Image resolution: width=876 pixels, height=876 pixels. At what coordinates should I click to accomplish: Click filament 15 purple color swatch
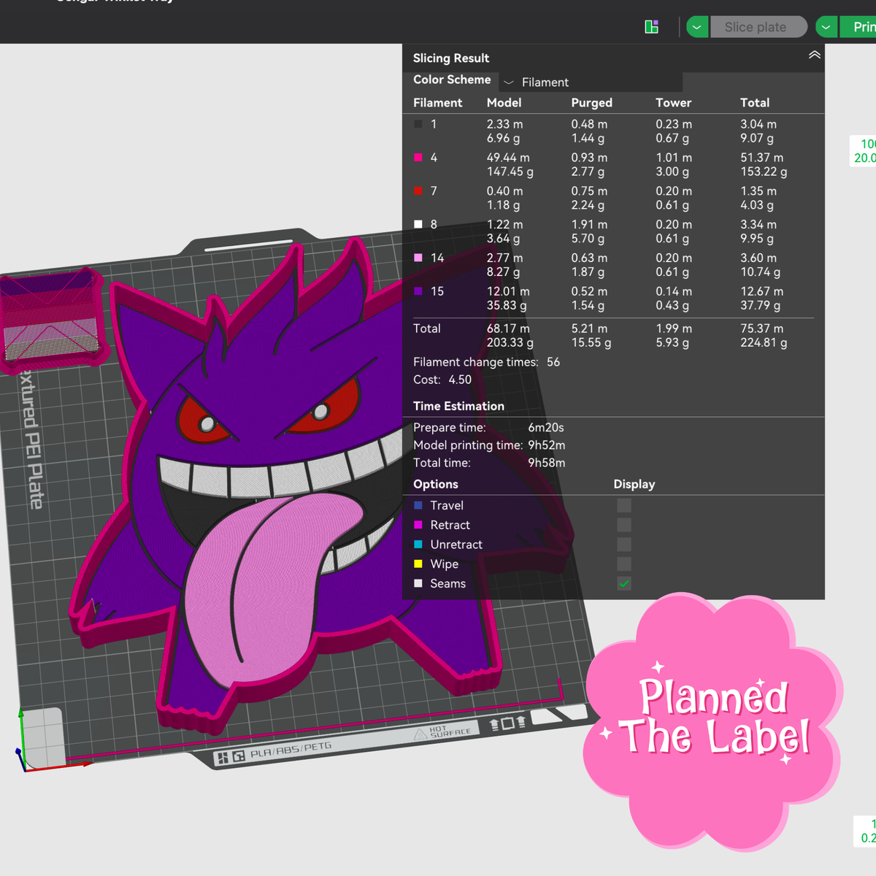(418, 291)
